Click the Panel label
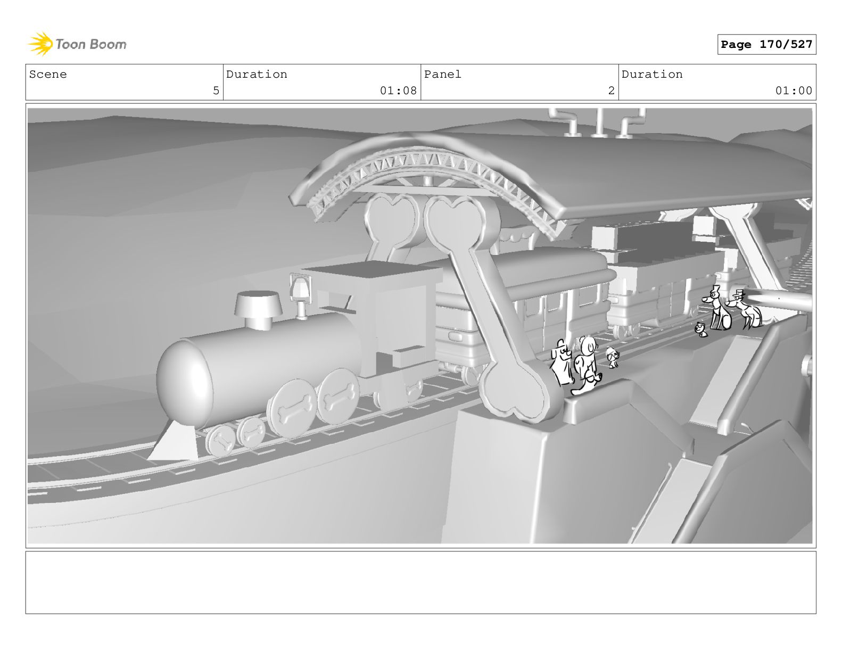The image size is (842, 652). click(x=443, y=75)
